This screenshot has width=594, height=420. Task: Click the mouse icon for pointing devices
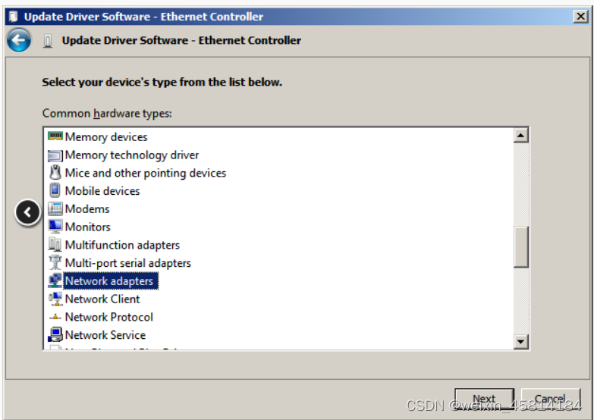point(55,172)
